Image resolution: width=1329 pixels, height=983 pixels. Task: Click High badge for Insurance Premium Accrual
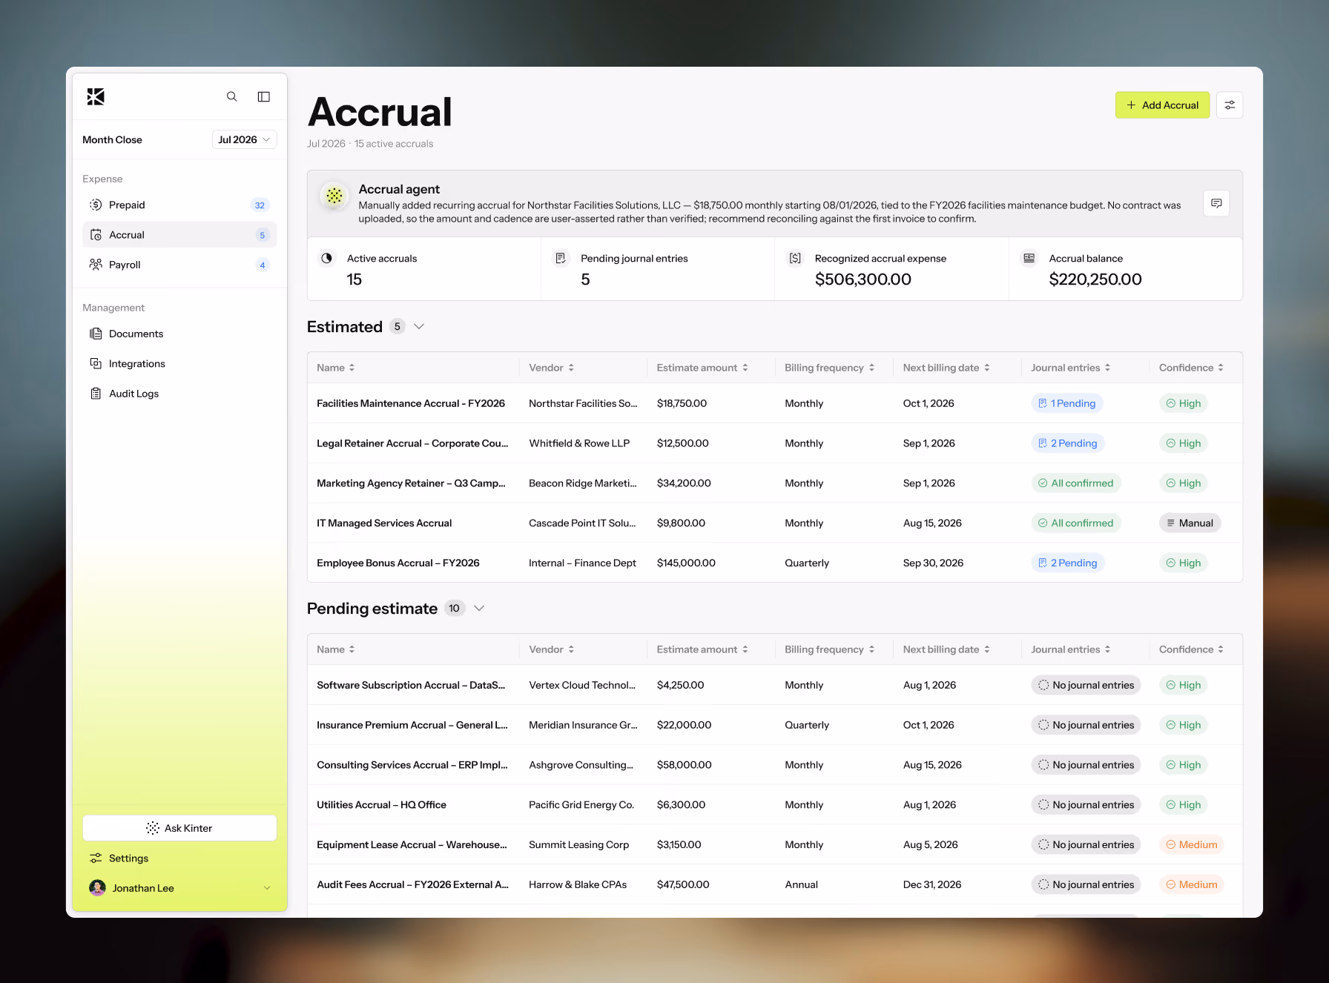[x=1184, y=725]
